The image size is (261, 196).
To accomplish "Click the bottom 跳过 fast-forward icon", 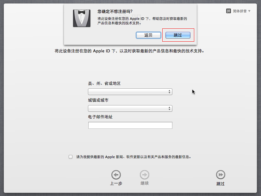I will coord(221,175).
